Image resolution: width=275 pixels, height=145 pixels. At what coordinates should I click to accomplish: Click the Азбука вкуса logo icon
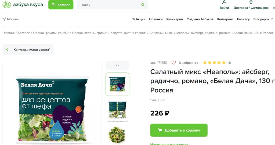[7, 5]
